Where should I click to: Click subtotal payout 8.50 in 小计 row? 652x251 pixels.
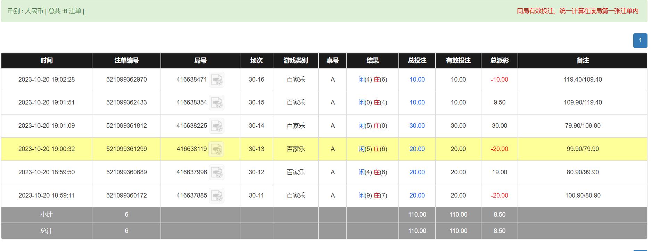tap(500, 215)
